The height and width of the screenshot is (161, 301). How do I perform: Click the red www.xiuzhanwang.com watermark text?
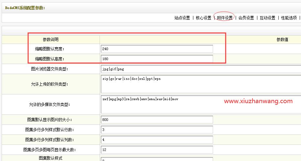point(258,101)
